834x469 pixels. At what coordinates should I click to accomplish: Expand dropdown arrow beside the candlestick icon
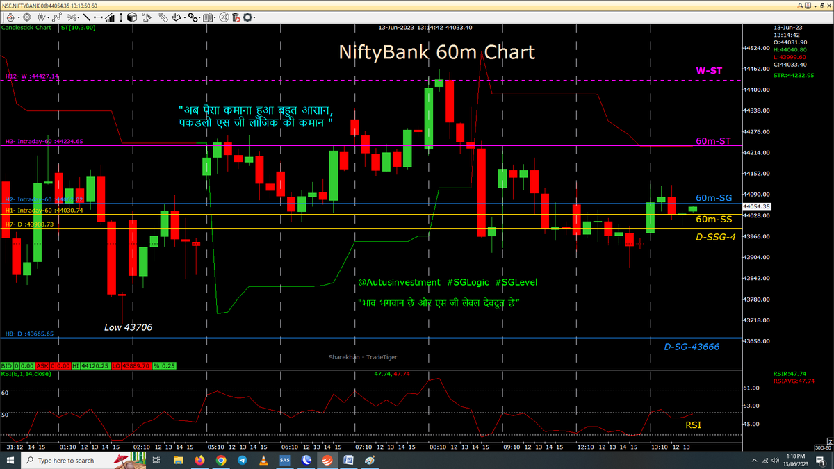(x=48, y=17)
